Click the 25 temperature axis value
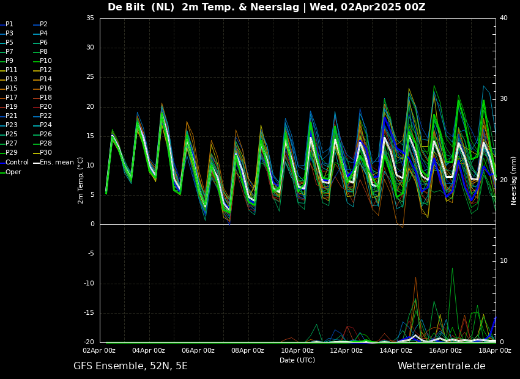Image resolution: width=520 pixels, height=379 pixels. coord(90,77)
